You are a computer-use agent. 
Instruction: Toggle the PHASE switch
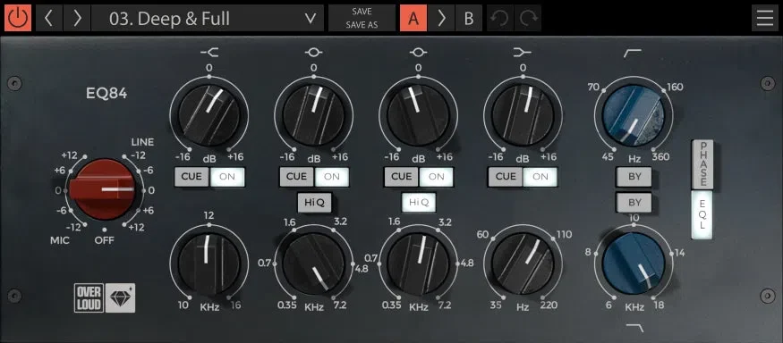pos(702,165)
